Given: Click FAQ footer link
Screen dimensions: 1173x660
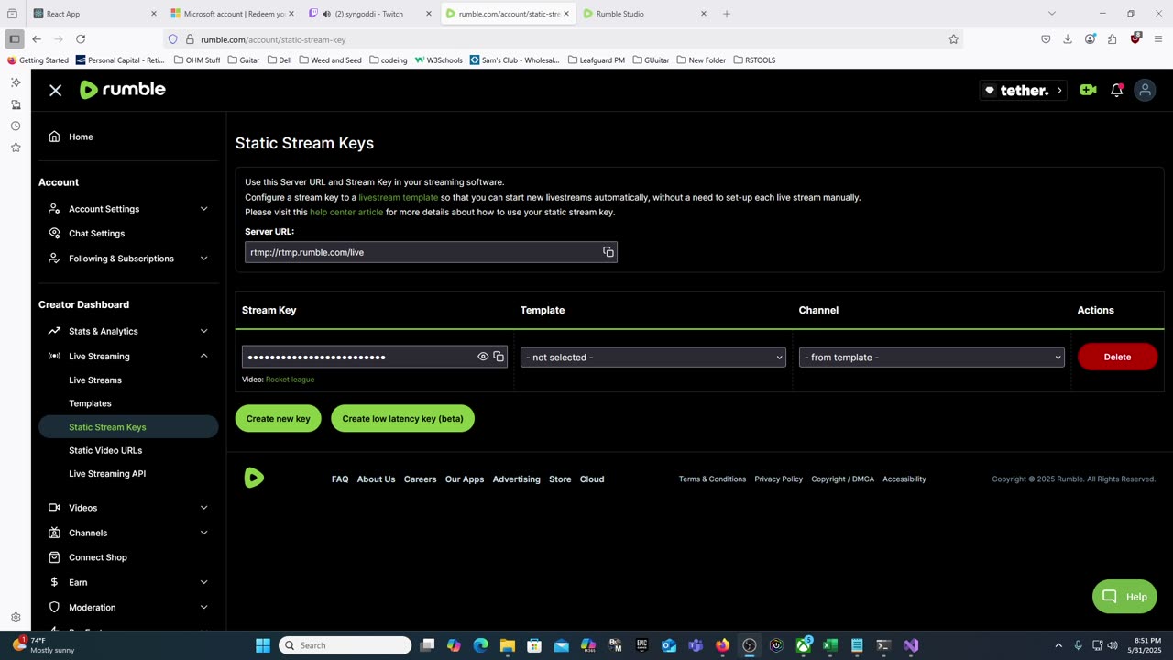Looking at the screenshot, I should pyautogui.click(x=340, y=479).
